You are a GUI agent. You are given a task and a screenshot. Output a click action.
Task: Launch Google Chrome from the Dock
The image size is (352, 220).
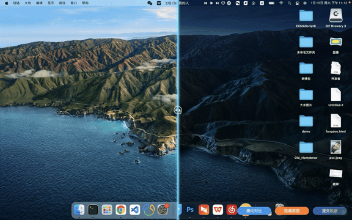click(121, 210)
